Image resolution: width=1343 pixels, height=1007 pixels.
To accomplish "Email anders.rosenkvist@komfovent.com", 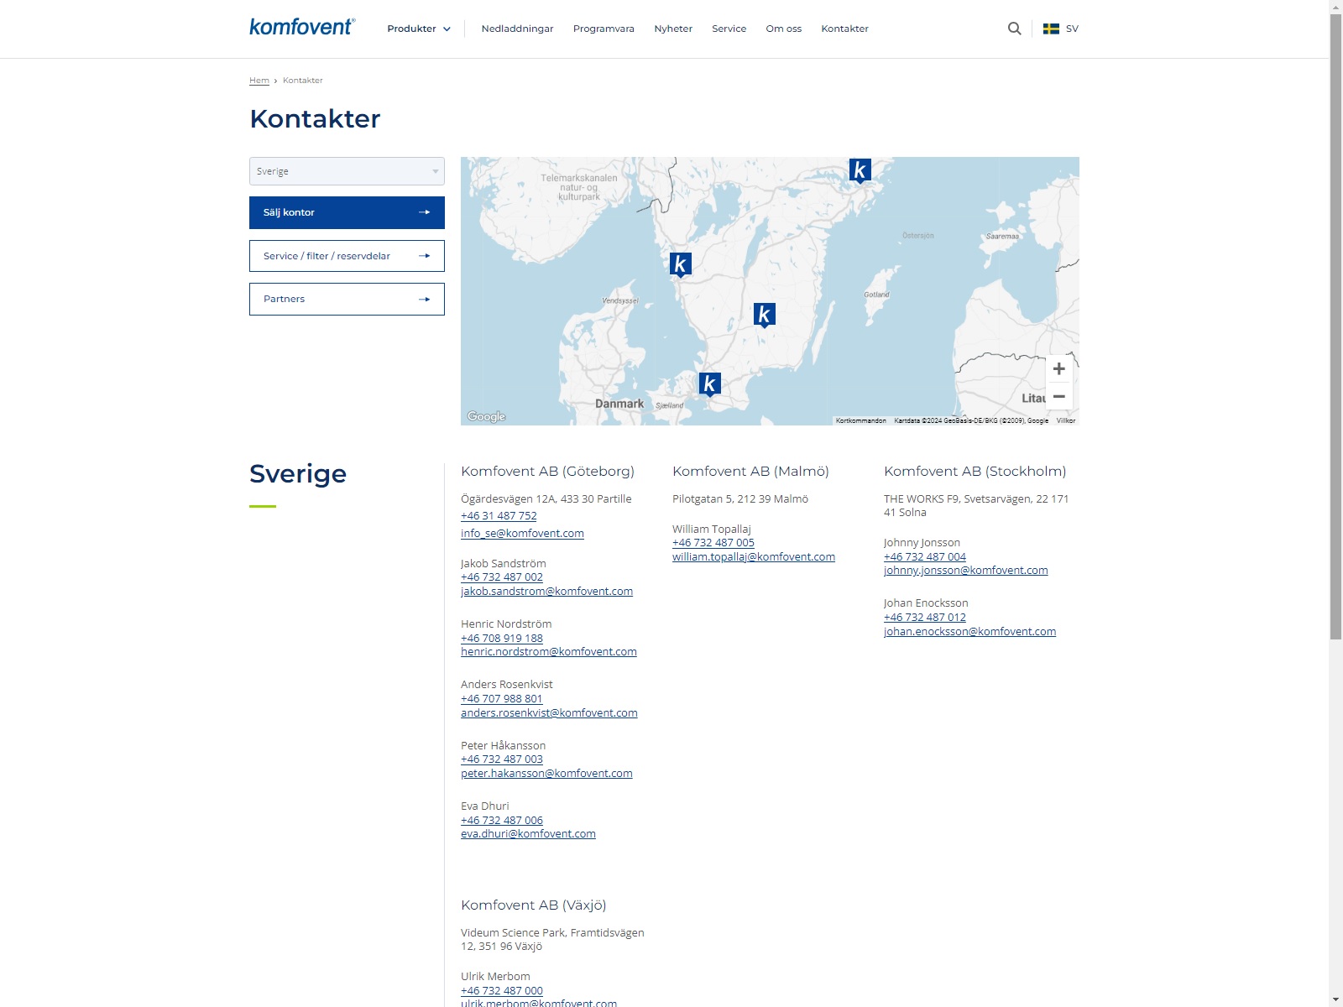I will pos(549,712).
